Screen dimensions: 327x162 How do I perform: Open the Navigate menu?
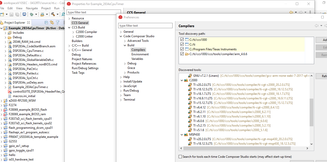32,8
